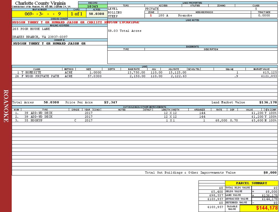Click the 265 Poor House Lane address
The width and height of the screenshot is (279, 212).
click(31, 29)
